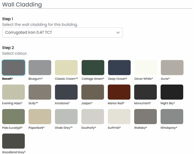Choose the Night Sky colour swatch
The height and width of the screenshot is (154, 194).
coord(172,92)
